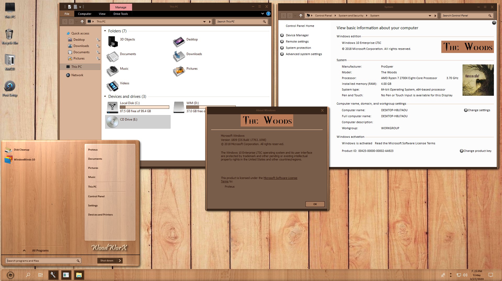Click the tools wrench taskbar icon
This screenshot has height=281, width=502.
pos(53,275)
